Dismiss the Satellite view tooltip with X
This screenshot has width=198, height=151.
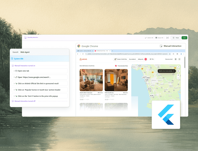[174, 71]
